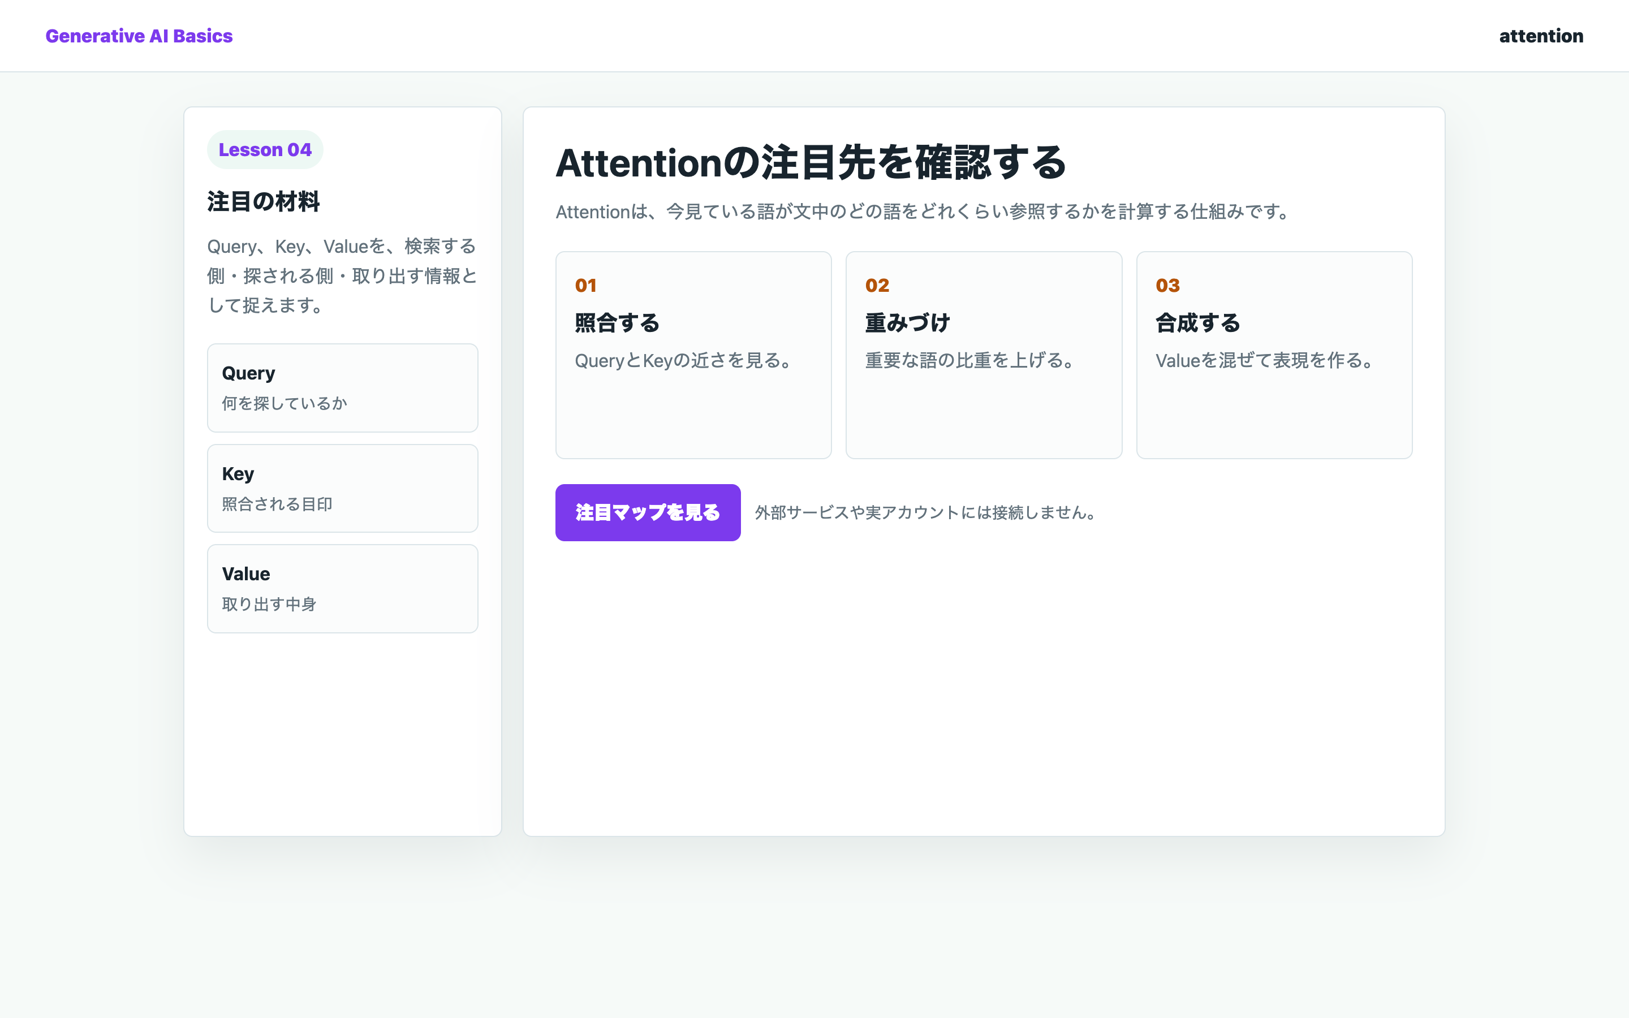Select step 03 合成する card

click(x=1274, y=355)
